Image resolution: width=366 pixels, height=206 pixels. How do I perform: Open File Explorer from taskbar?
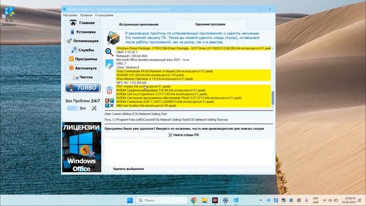[x=205, y=200]
